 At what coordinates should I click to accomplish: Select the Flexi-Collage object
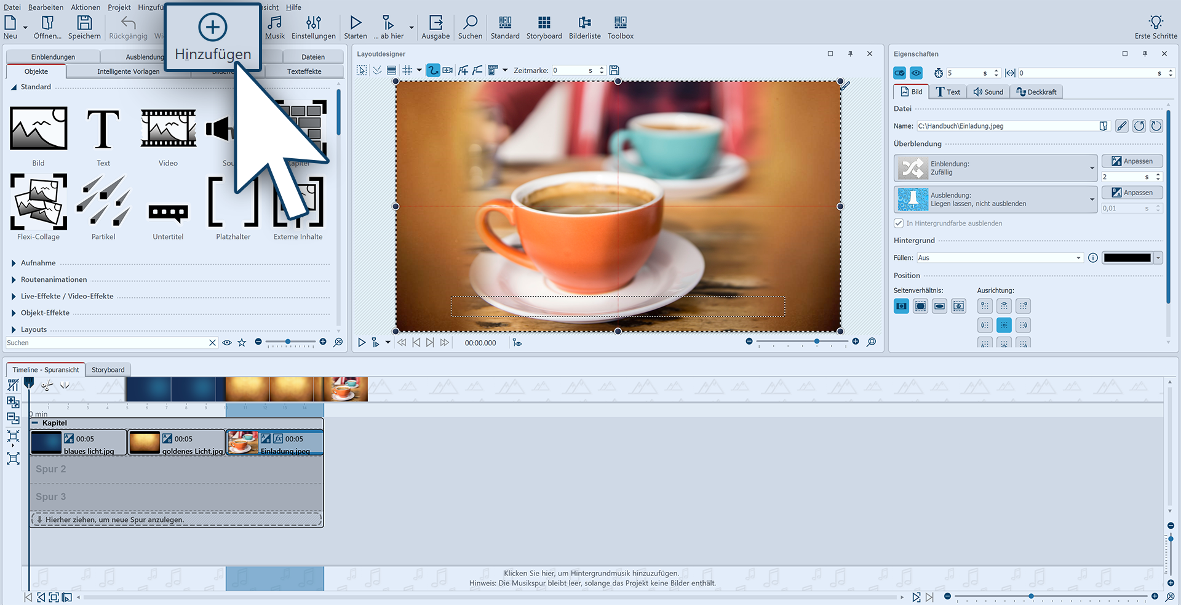pyautogui.click(x=38, y=202)
